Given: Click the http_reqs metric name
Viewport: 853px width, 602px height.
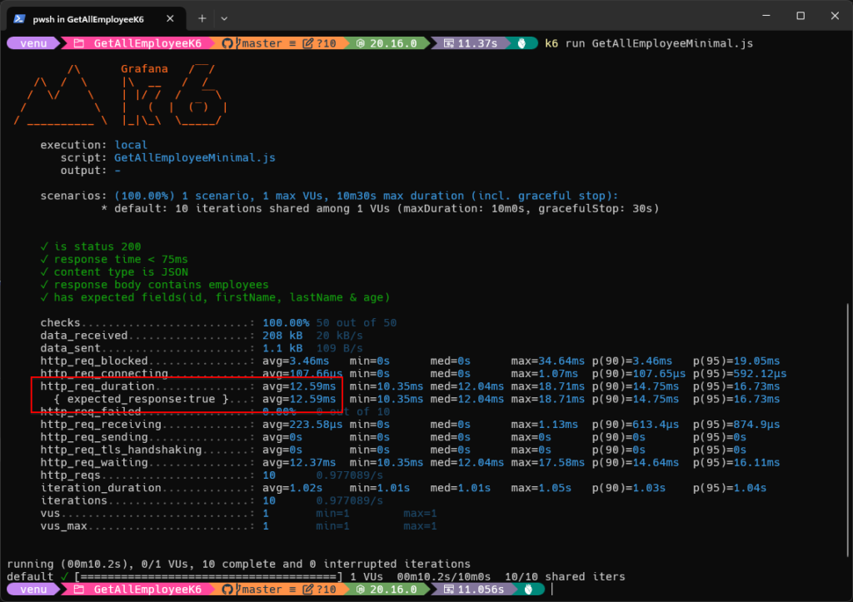Looking at the screenshot, I should [70, 475].
